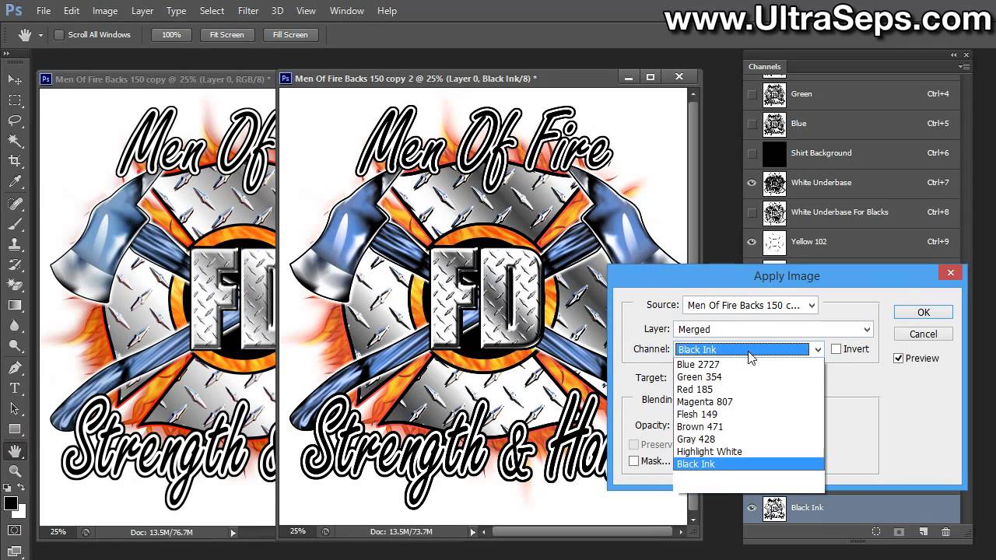Show the Green channel
The image size is (996, 560).
[x=752, y=94]
